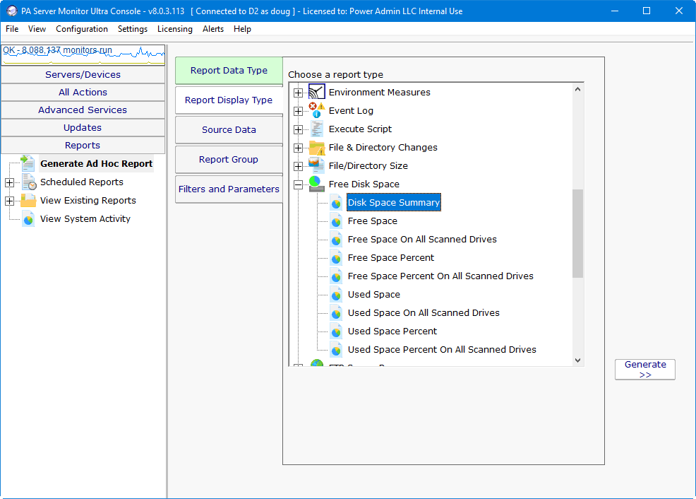Click the icon beside Used Space On All Scanned Drives
The width and height of the screenshot is (696, 499).
336,313
